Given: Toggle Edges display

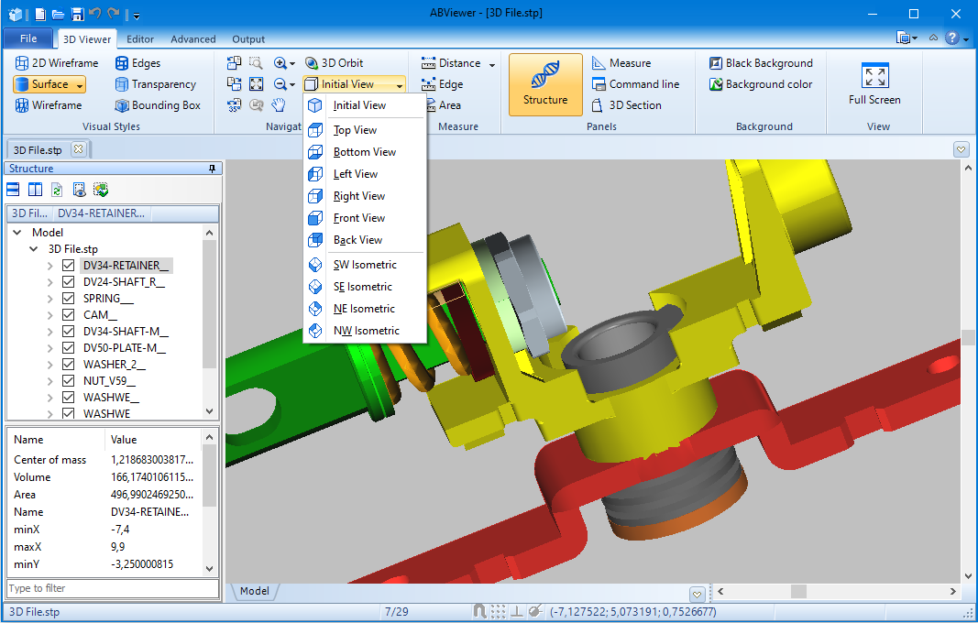Looking at the screenshot, I should click(x=137, y=63).
